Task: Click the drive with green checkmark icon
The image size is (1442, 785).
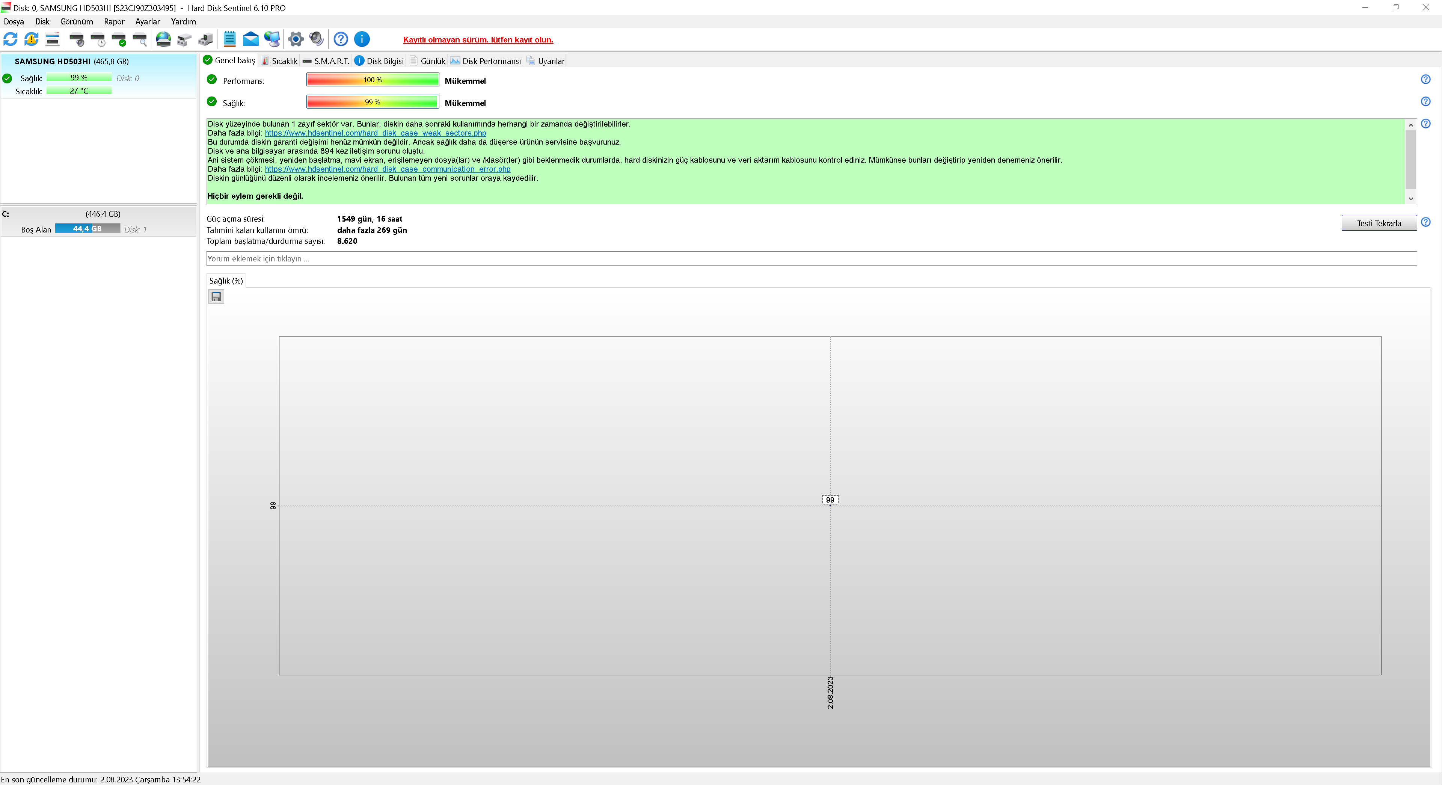Action: pos(119,39)
